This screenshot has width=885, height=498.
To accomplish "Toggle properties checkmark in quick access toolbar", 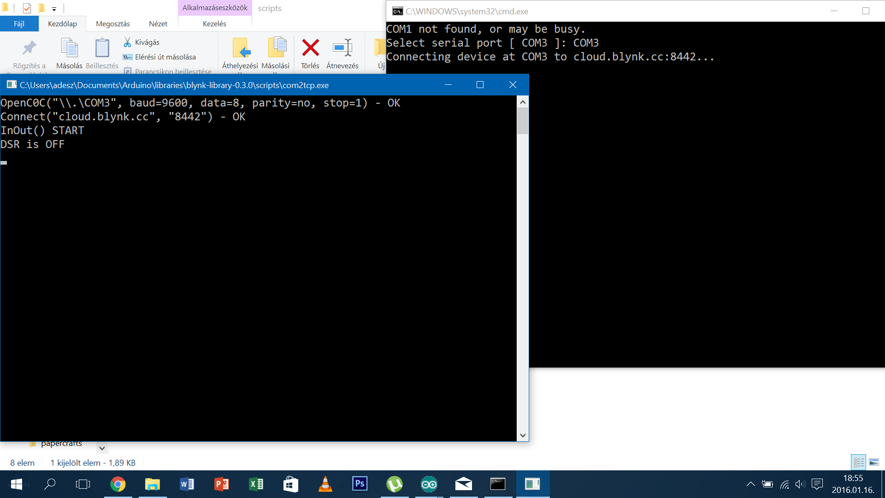I will click(27, 8).
